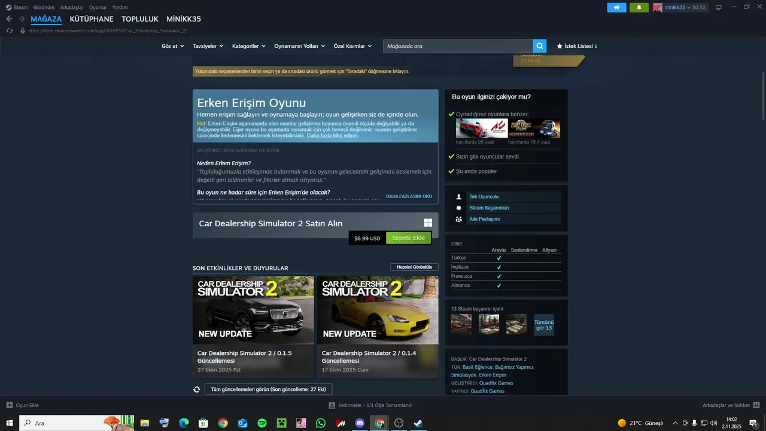Switch to the KÜTÜPHANE tab
Screen dimensions: 766x431
92,19
